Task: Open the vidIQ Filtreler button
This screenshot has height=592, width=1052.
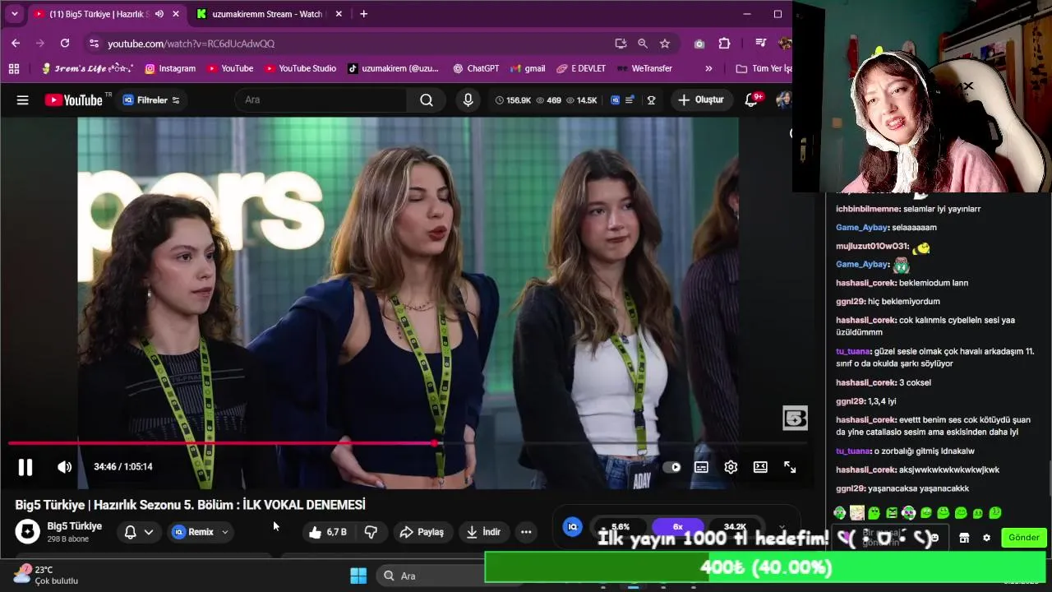Action: tap(151, 100)
